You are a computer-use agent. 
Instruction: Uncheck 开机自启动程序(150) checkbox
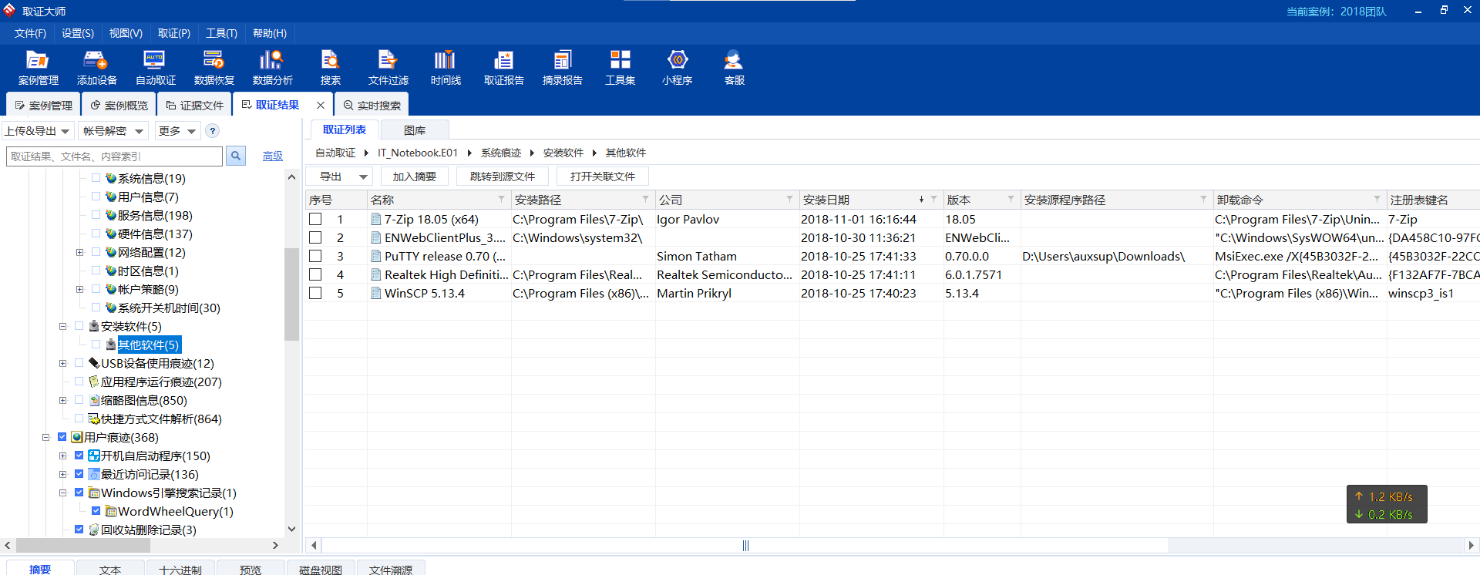click(79, 455)
